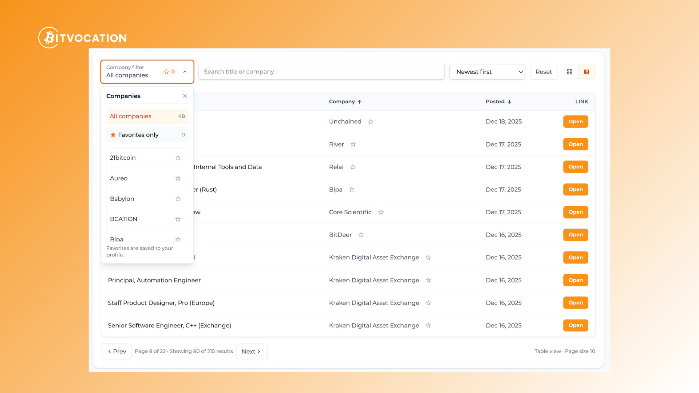The image size is (699, 393).
Task: Star the River company in table
Action: click(x=353, y=144)
